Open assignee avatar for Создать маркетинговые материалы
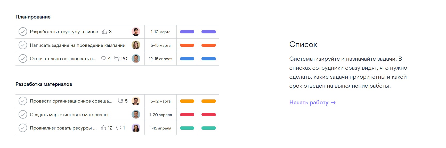The width and height of the screenshot is (446, 148). [x=136, y=115]
